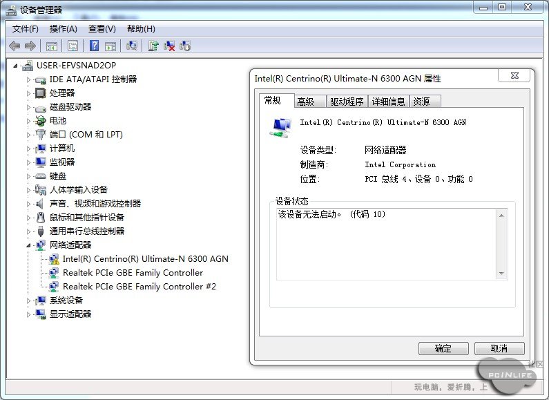Close the Intel Centrino properties dialog
Image resolution: width=549 pixels, height=400 pixels.
pos(514,75)
